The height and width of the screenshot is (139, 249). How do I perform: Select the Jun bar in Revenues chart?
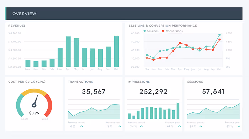(x=84, y=57)
